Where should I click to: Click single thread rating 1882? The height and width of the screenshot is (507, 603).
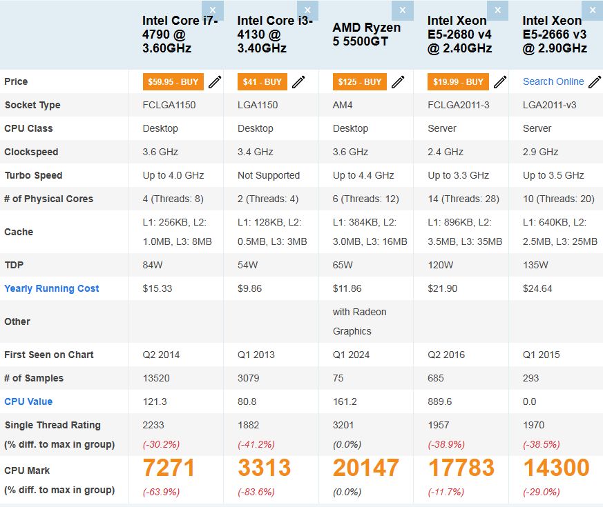[249, 425]
